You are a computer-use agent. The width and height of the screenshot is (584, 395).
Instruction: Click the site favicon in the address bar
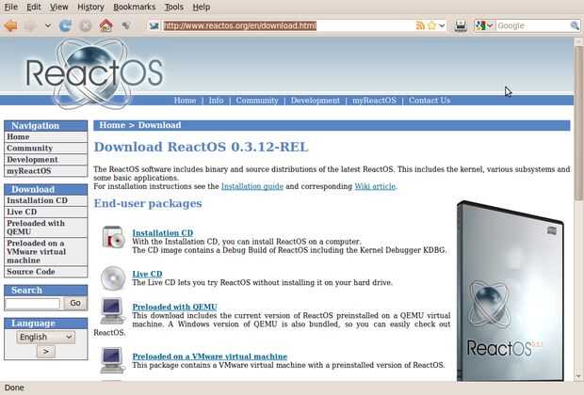point(154,25)
